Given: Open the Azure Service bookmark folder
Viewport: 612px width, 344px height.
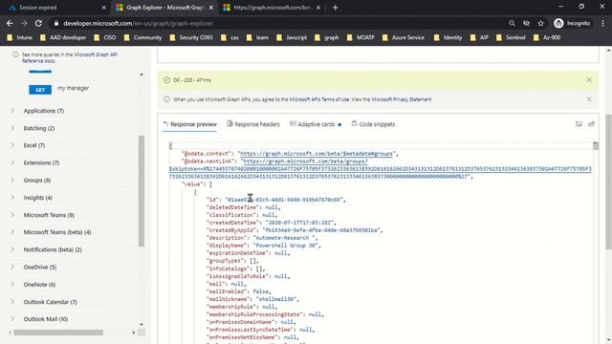Looking at the screenshot, I should point(404,37).
